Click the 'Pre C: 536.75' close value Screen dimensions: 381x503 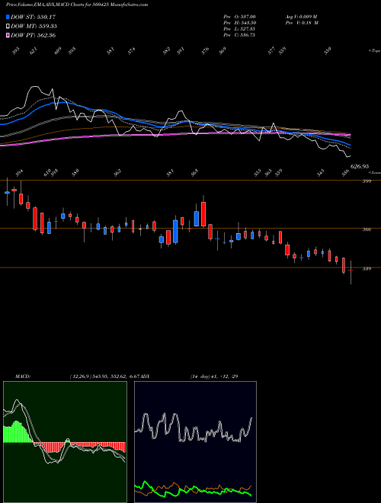pyautogui.click(x=239, y=35)
